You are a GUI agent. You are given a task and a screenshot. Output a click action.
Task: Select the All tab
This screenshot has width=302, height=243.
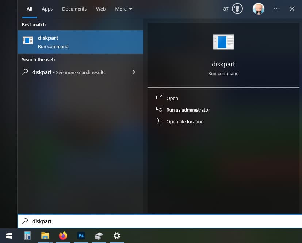point(29,9)
